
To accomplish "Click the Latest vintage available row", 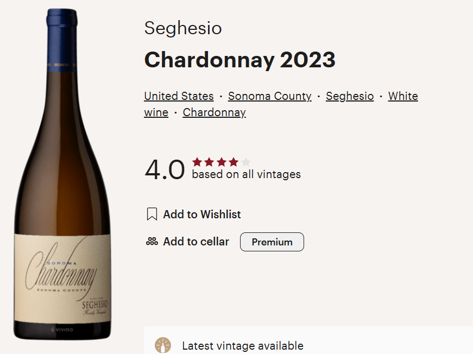I will point(243,346).
